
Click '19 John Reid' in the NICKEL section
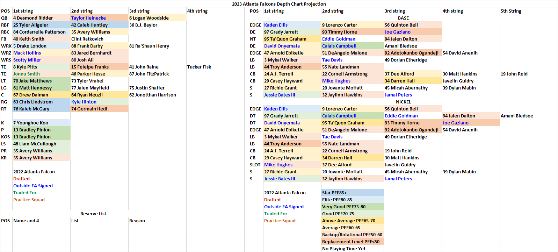coord(413,151)
